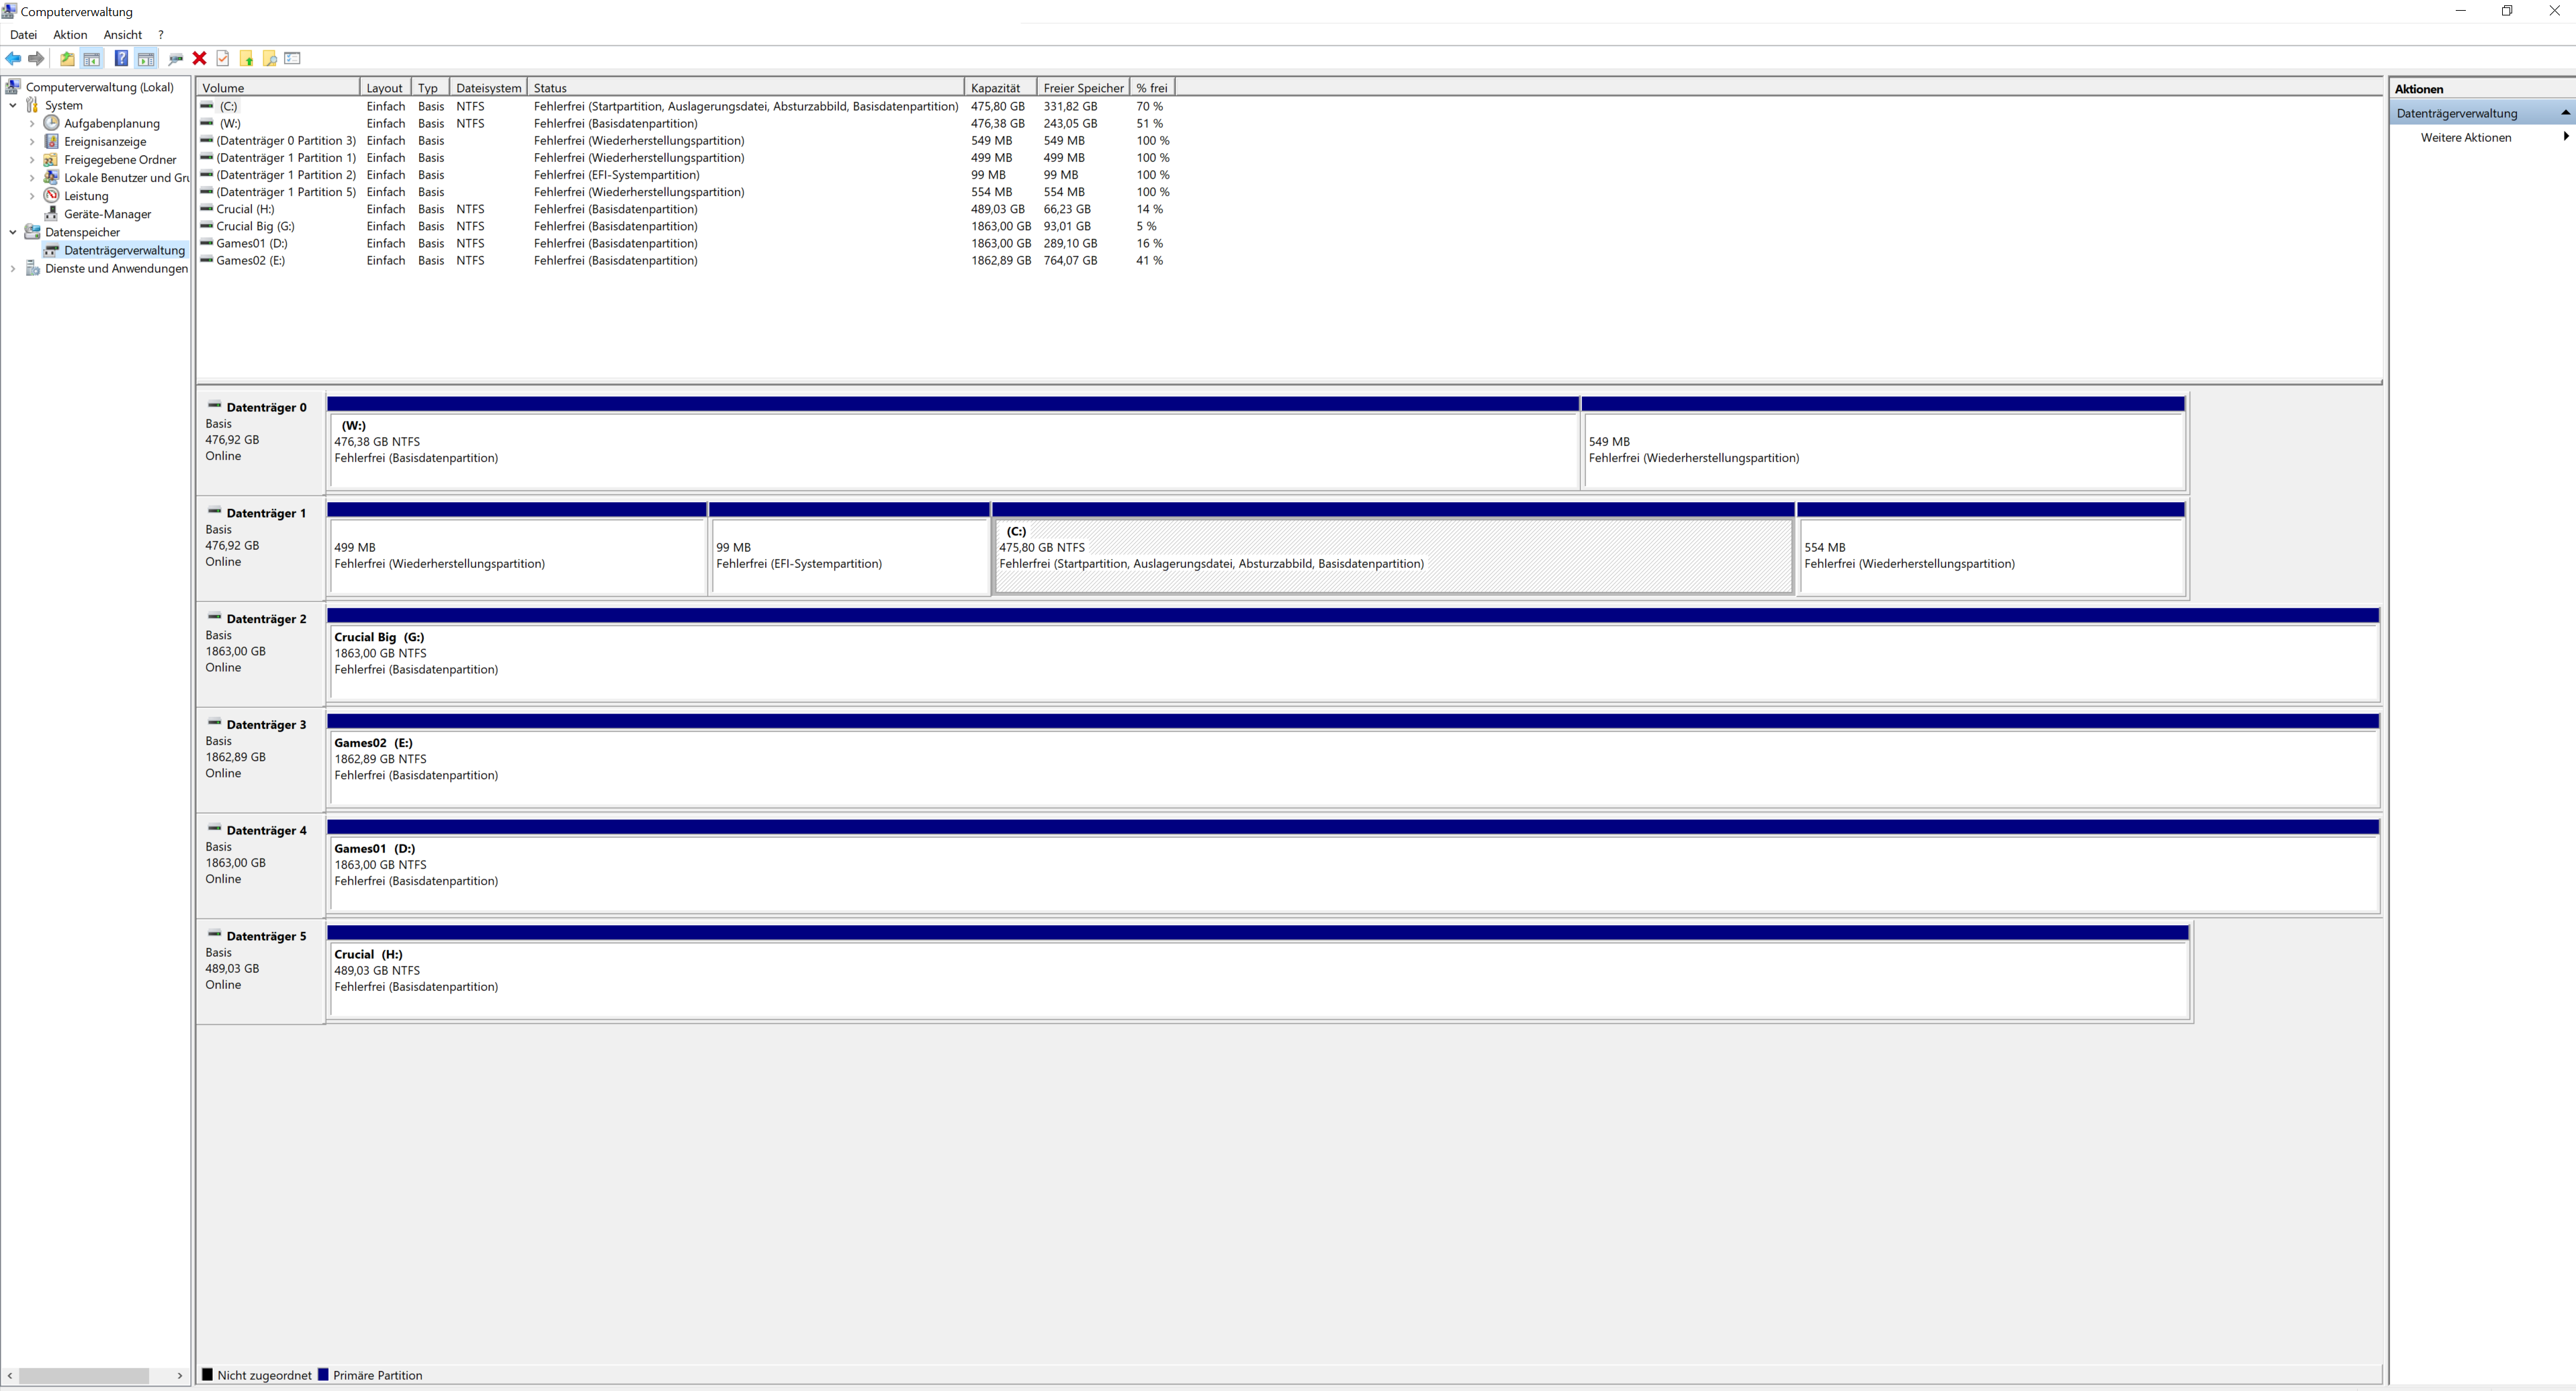Expand the Aufgabenplanung tree node
The height and width of the screenshot is (1391, 2576).
pyautogui.click(x=32, y=124)
